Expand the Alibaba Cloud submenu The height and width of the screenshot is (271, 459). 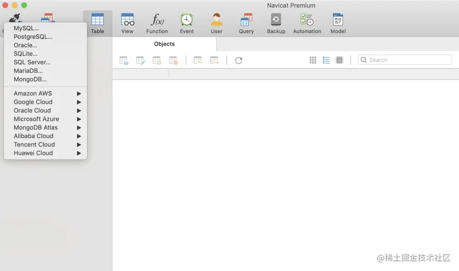(45, 136)
